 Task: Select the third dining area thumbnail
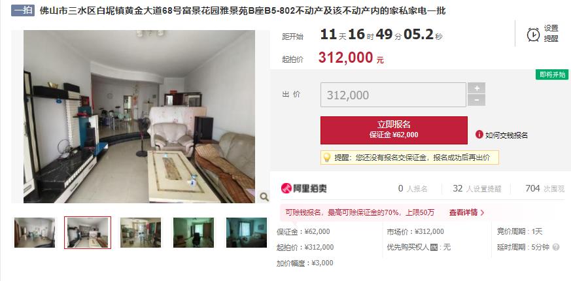(141, 233)
